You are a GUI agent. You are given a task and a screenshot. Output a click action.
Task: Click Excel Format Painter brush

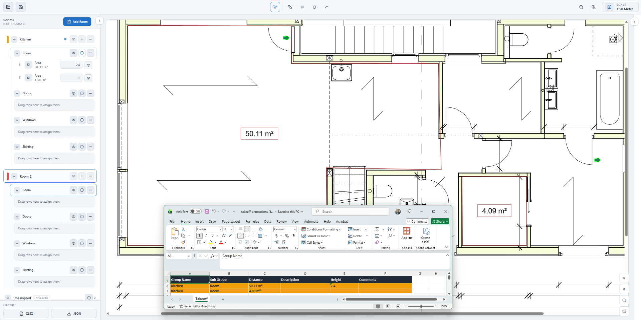[183, 242]
